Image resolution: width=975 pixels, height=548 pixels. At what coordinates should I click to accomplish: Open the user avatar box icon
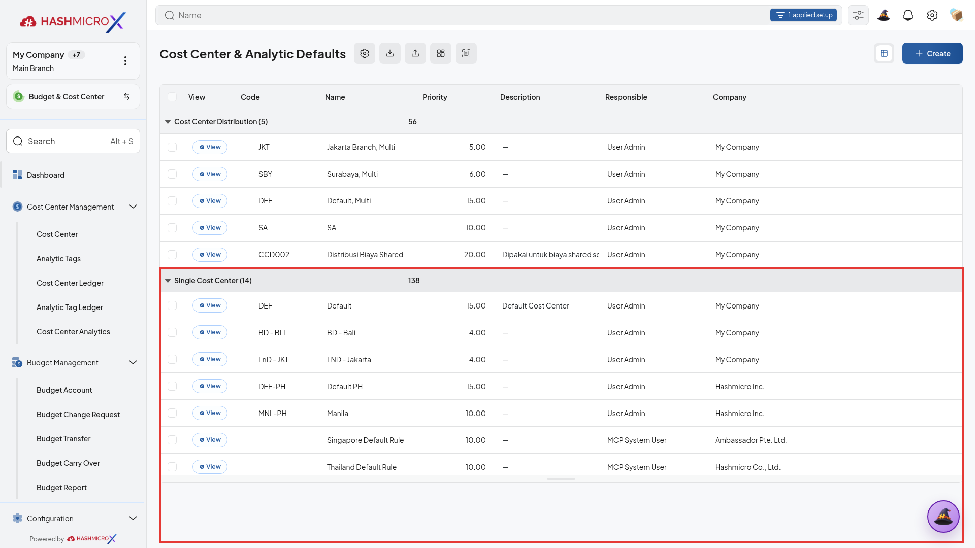click(x=957, y=15)
